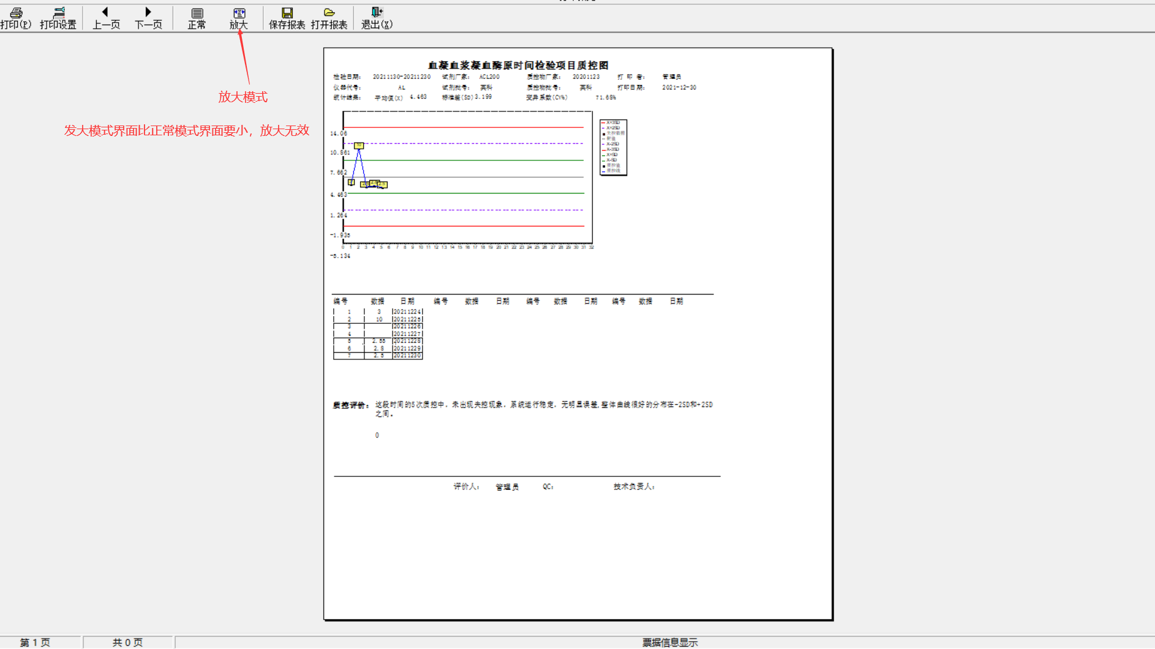1155x649 pixels.
Task: Click 管理员 next to 评价人
Action: 507,487
